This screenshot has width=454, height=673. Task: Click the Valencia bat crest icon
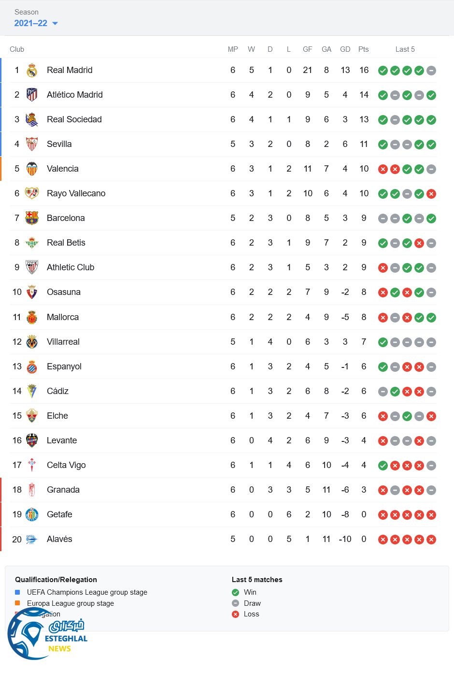pos(32,169)
